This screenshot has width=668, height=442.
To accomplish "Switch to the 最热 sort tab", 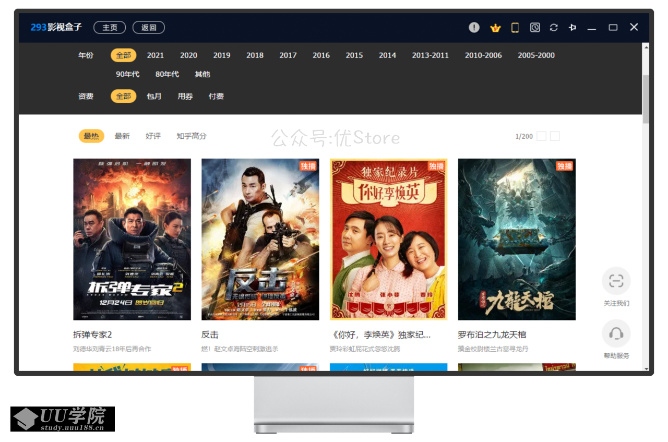I will click(91, 136).
